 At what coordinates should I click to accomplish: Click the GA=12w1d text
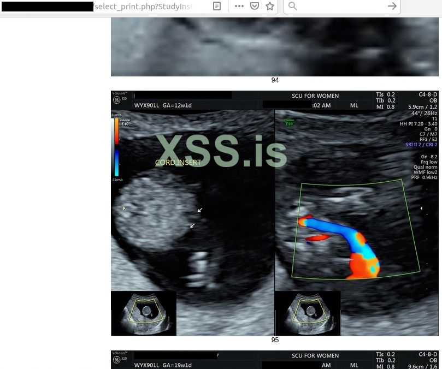coord(177,105)
